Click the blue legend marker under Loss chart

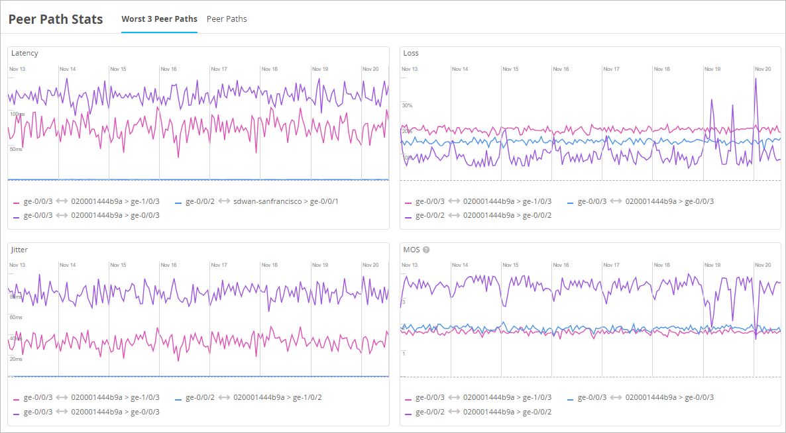pyautogui.click(x=571, y=202)
